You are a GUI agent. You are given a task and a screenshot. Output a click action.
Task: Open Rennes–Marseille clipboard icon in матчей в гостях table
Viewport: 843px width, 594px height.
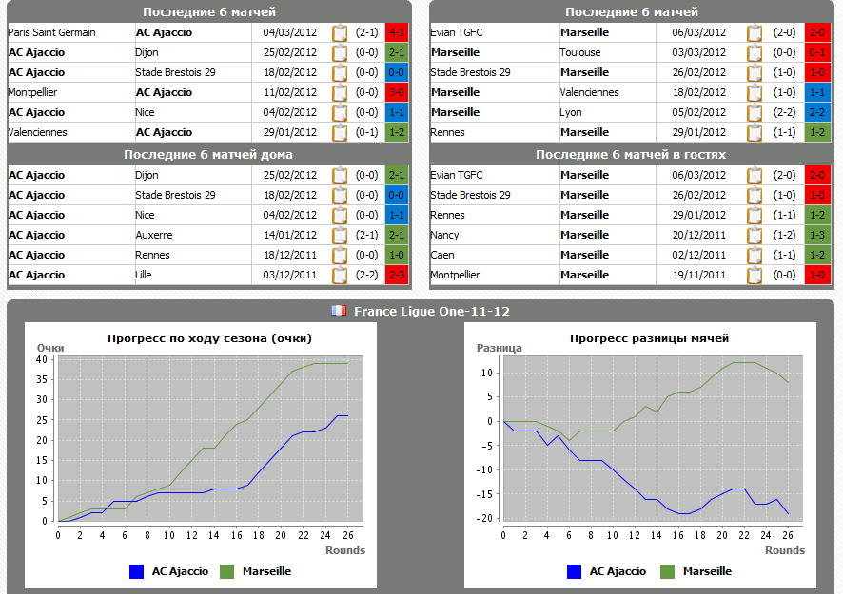755,216
